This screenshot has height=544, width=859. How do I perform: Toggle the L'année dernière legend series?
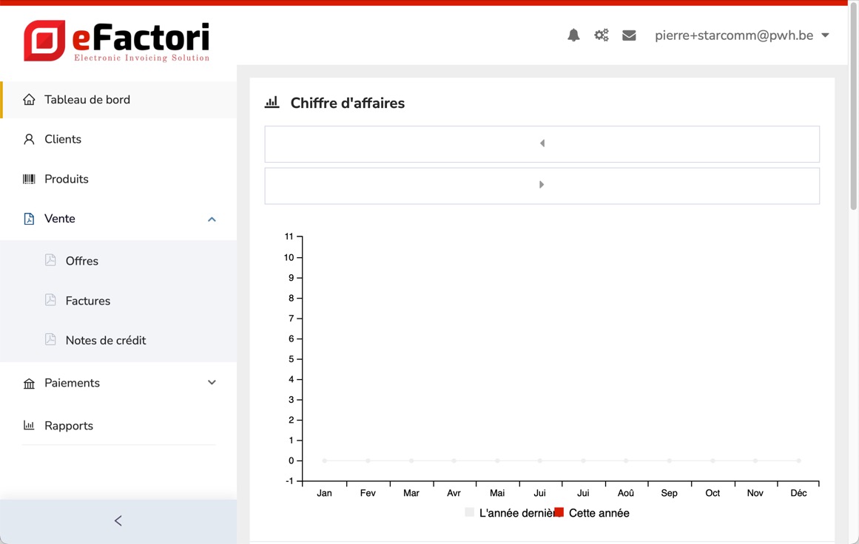point(511,513)
